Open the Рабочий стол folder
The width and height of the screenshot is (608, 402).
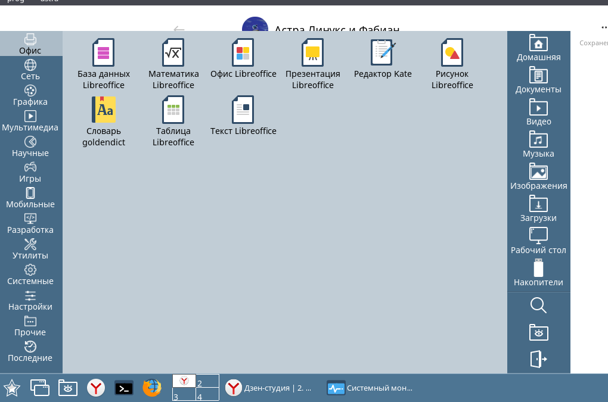(538, 241)
